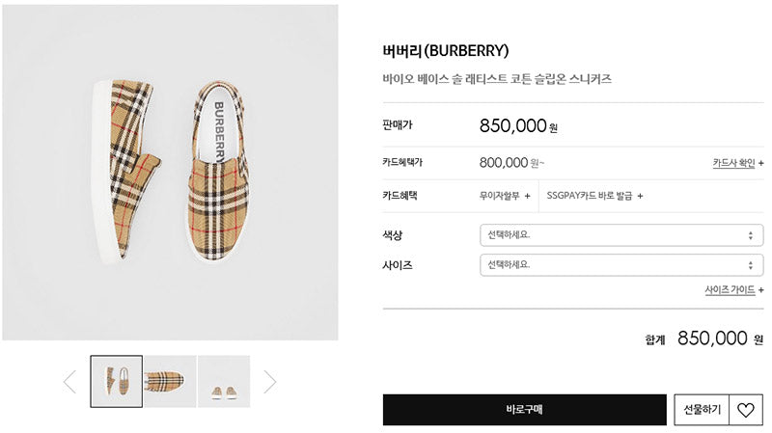Show the previous thumbnail with left arrow
The width and height of the screenshot is (772, 433).
pyautogui.click(x=69, y=381)
